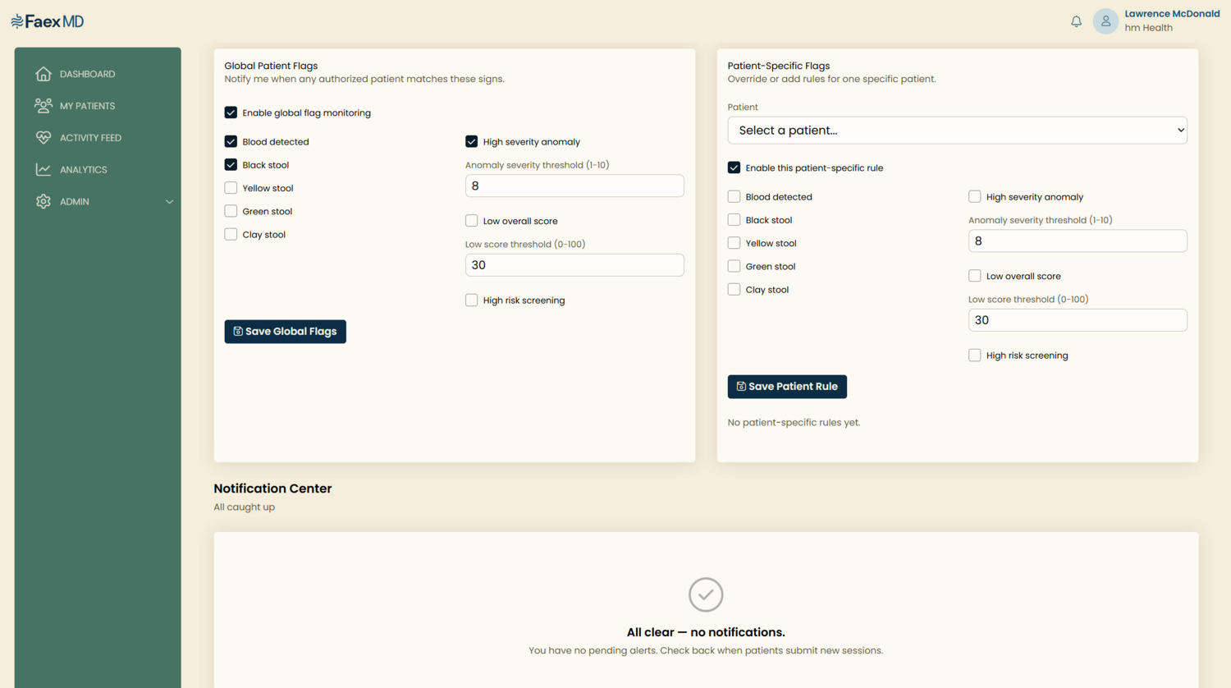Open Lawrence McDonald account menu
The image size is (1231, 688).
(1172, 14)
